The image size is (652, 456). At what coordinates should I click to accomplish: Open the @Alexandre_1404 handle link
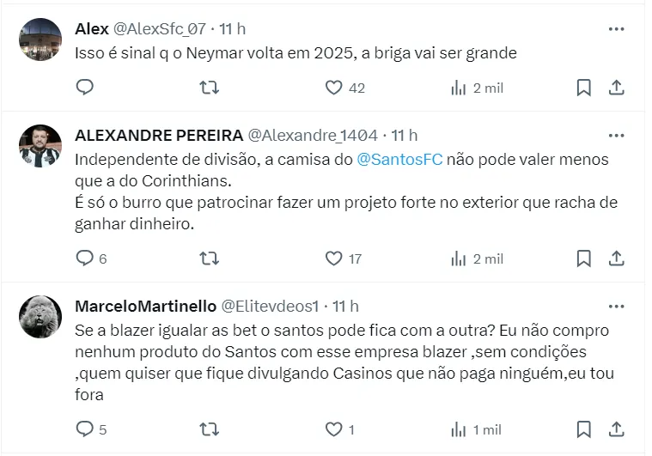click(x=314, y=135)
